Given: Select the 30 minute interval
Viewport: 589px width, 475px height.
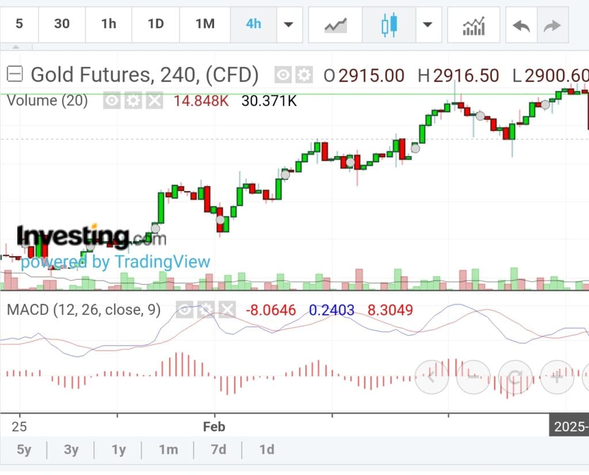Looking at the screenshot, I should (62, 24).
